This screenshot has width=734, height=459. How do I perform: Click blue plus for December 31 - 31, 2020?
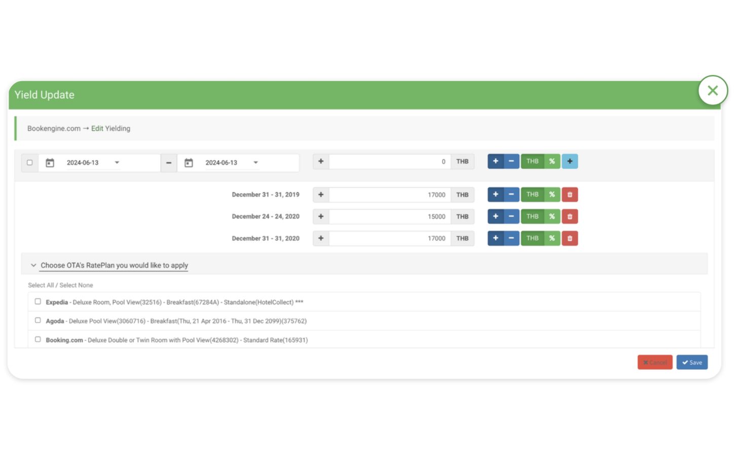coord(496,238)
